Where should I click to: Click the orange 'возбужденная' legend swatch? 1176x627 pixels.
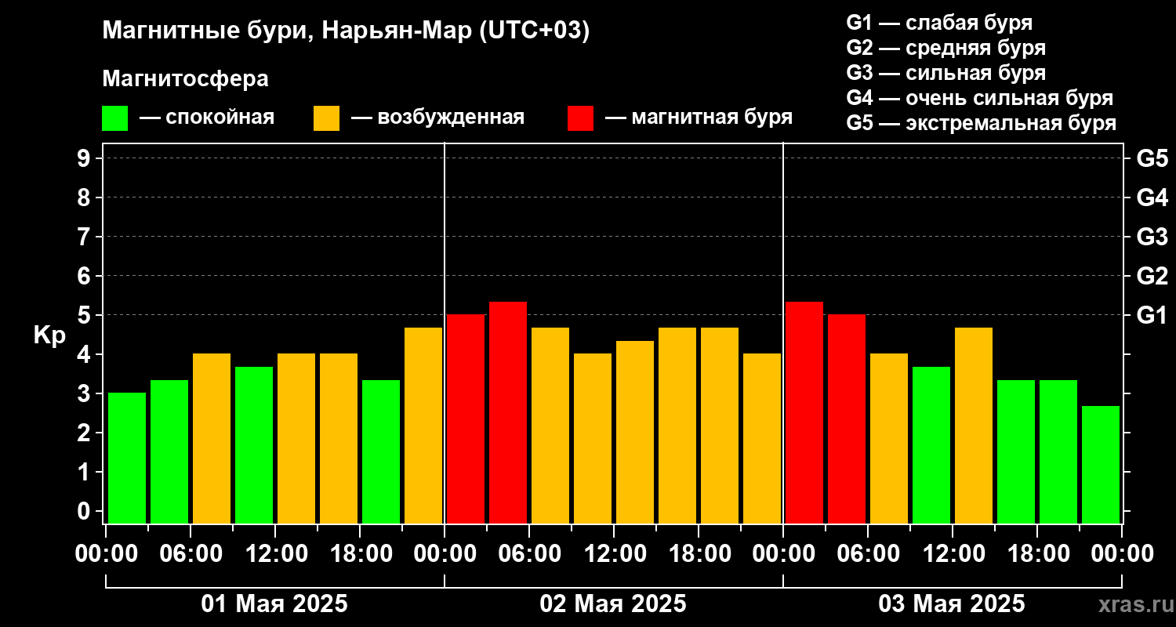click(x=326, y=118)
